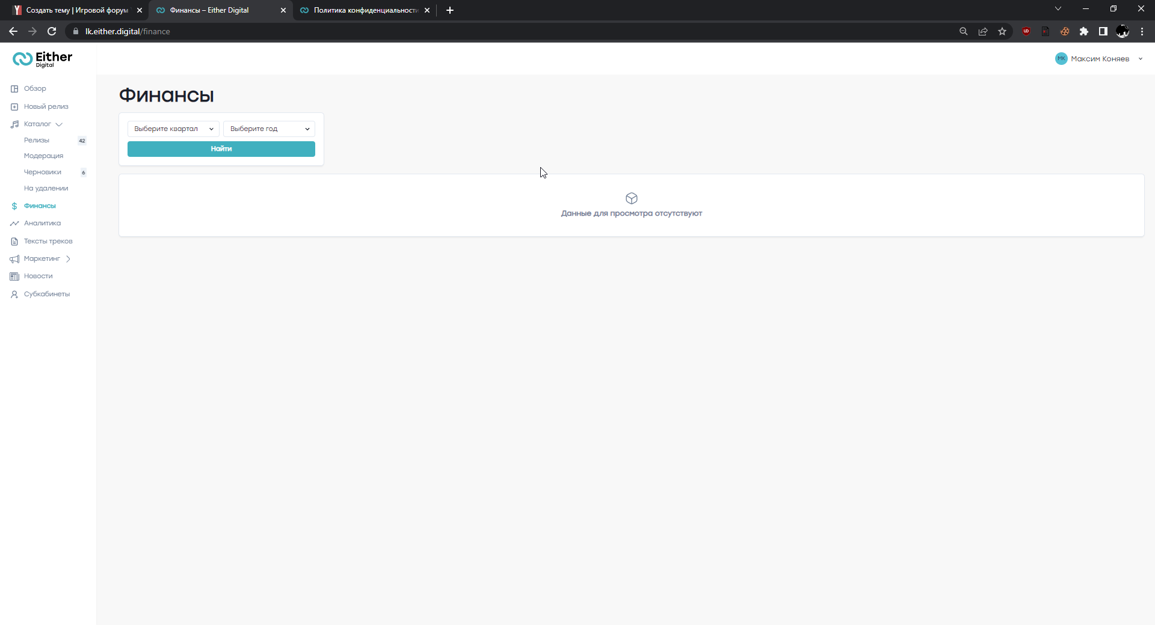This screenshot has width=1155, height=625.
Task: Click the site lock icon
Action: tap(76, 31)
